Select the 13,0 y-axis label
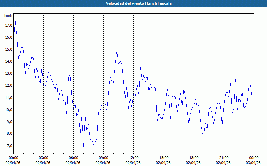267x166 pixels. 8,73
